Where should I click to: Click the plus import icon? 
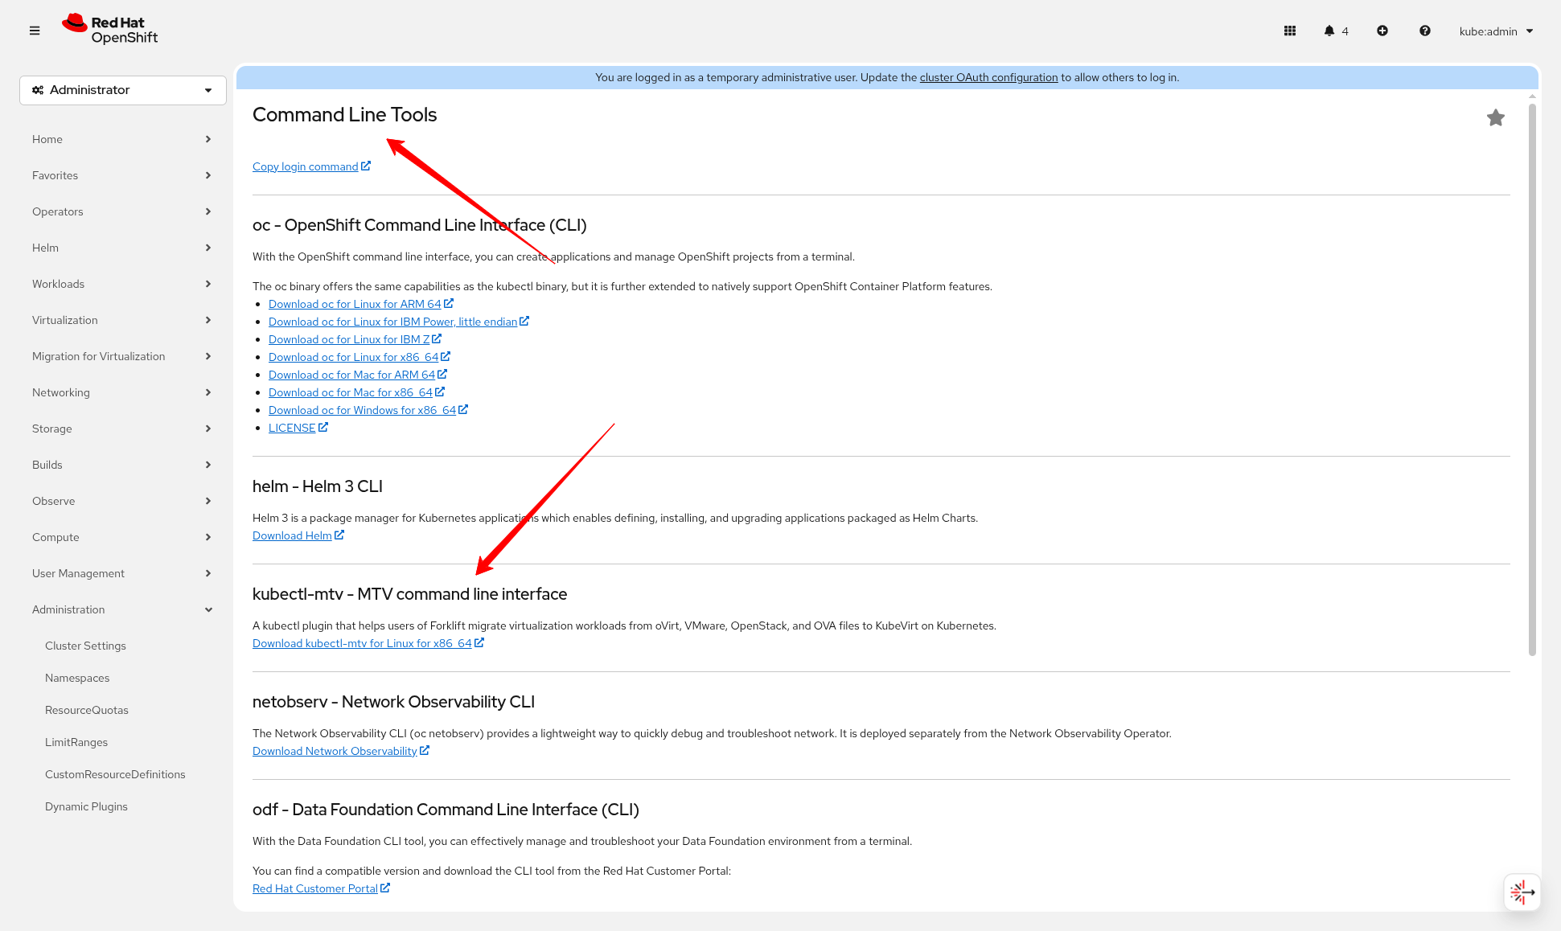coord(1382,31)
